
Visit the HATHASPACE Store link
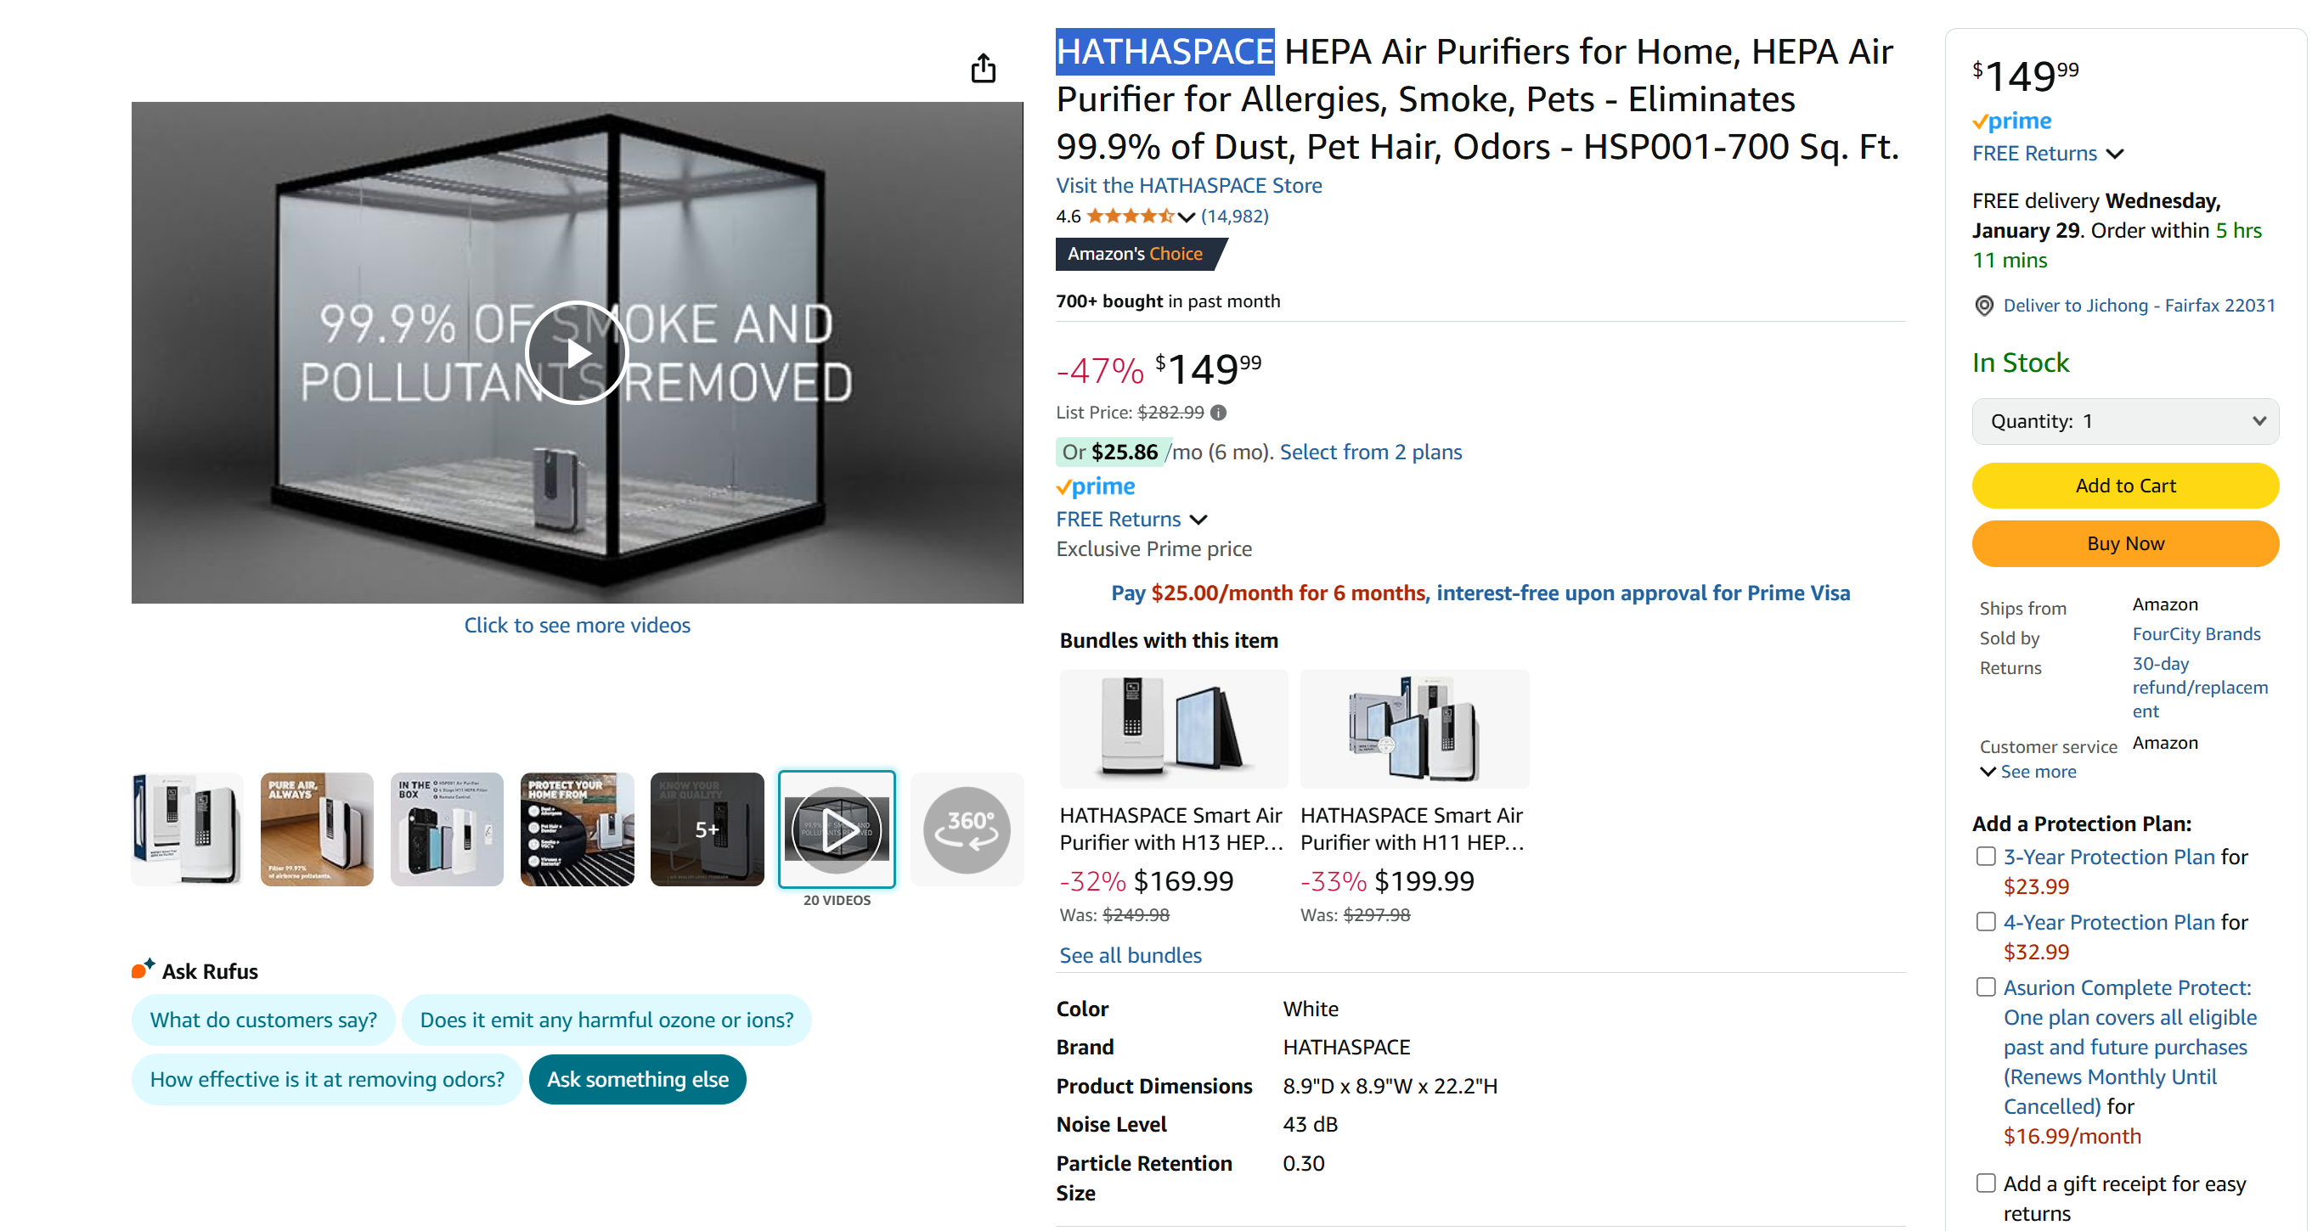pos(1188,186)
